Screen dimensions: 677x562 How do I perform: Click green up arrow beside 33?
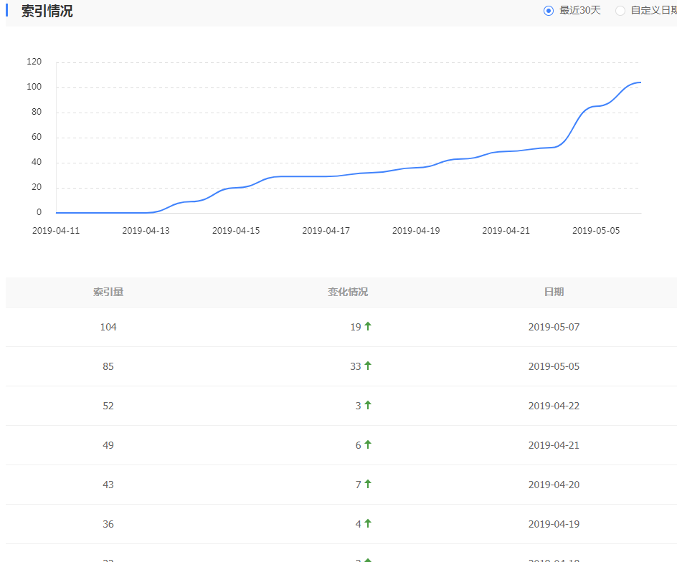click(x=368, y=366)
